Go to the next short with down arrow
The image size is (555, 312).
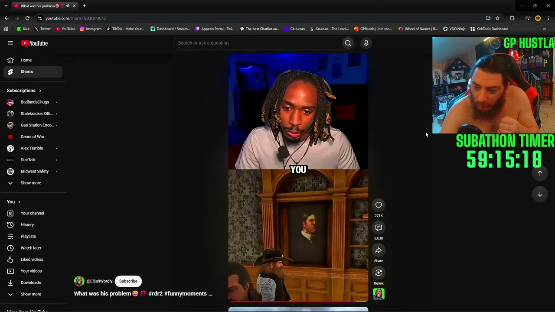(540, 194)
